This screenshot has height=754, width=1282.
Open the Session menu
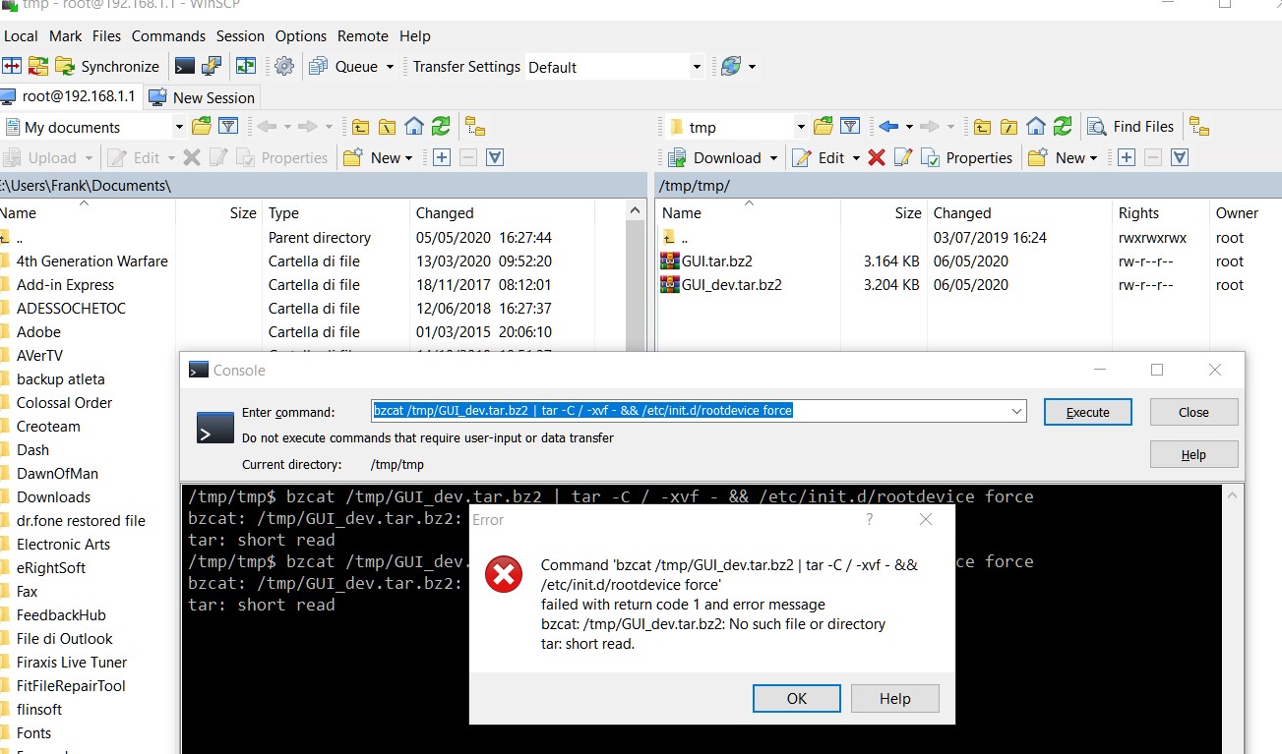pos(240,35)
